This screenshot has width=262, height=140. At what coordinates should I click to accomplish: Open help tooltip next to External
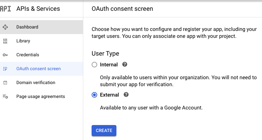pos(126,95)
